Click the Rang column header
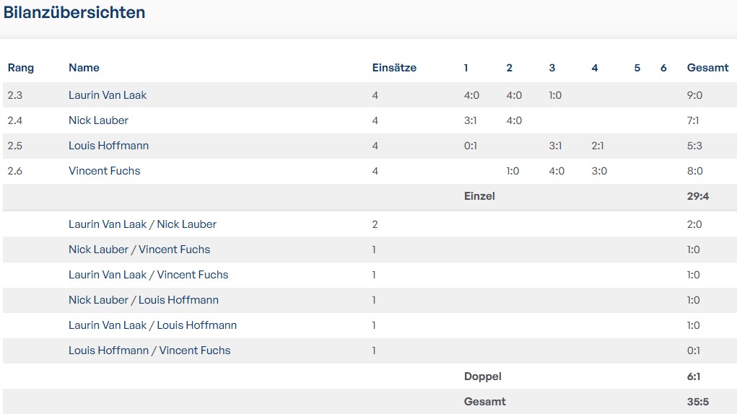Viewport: 737px width, 414px height. coord(21,68)
